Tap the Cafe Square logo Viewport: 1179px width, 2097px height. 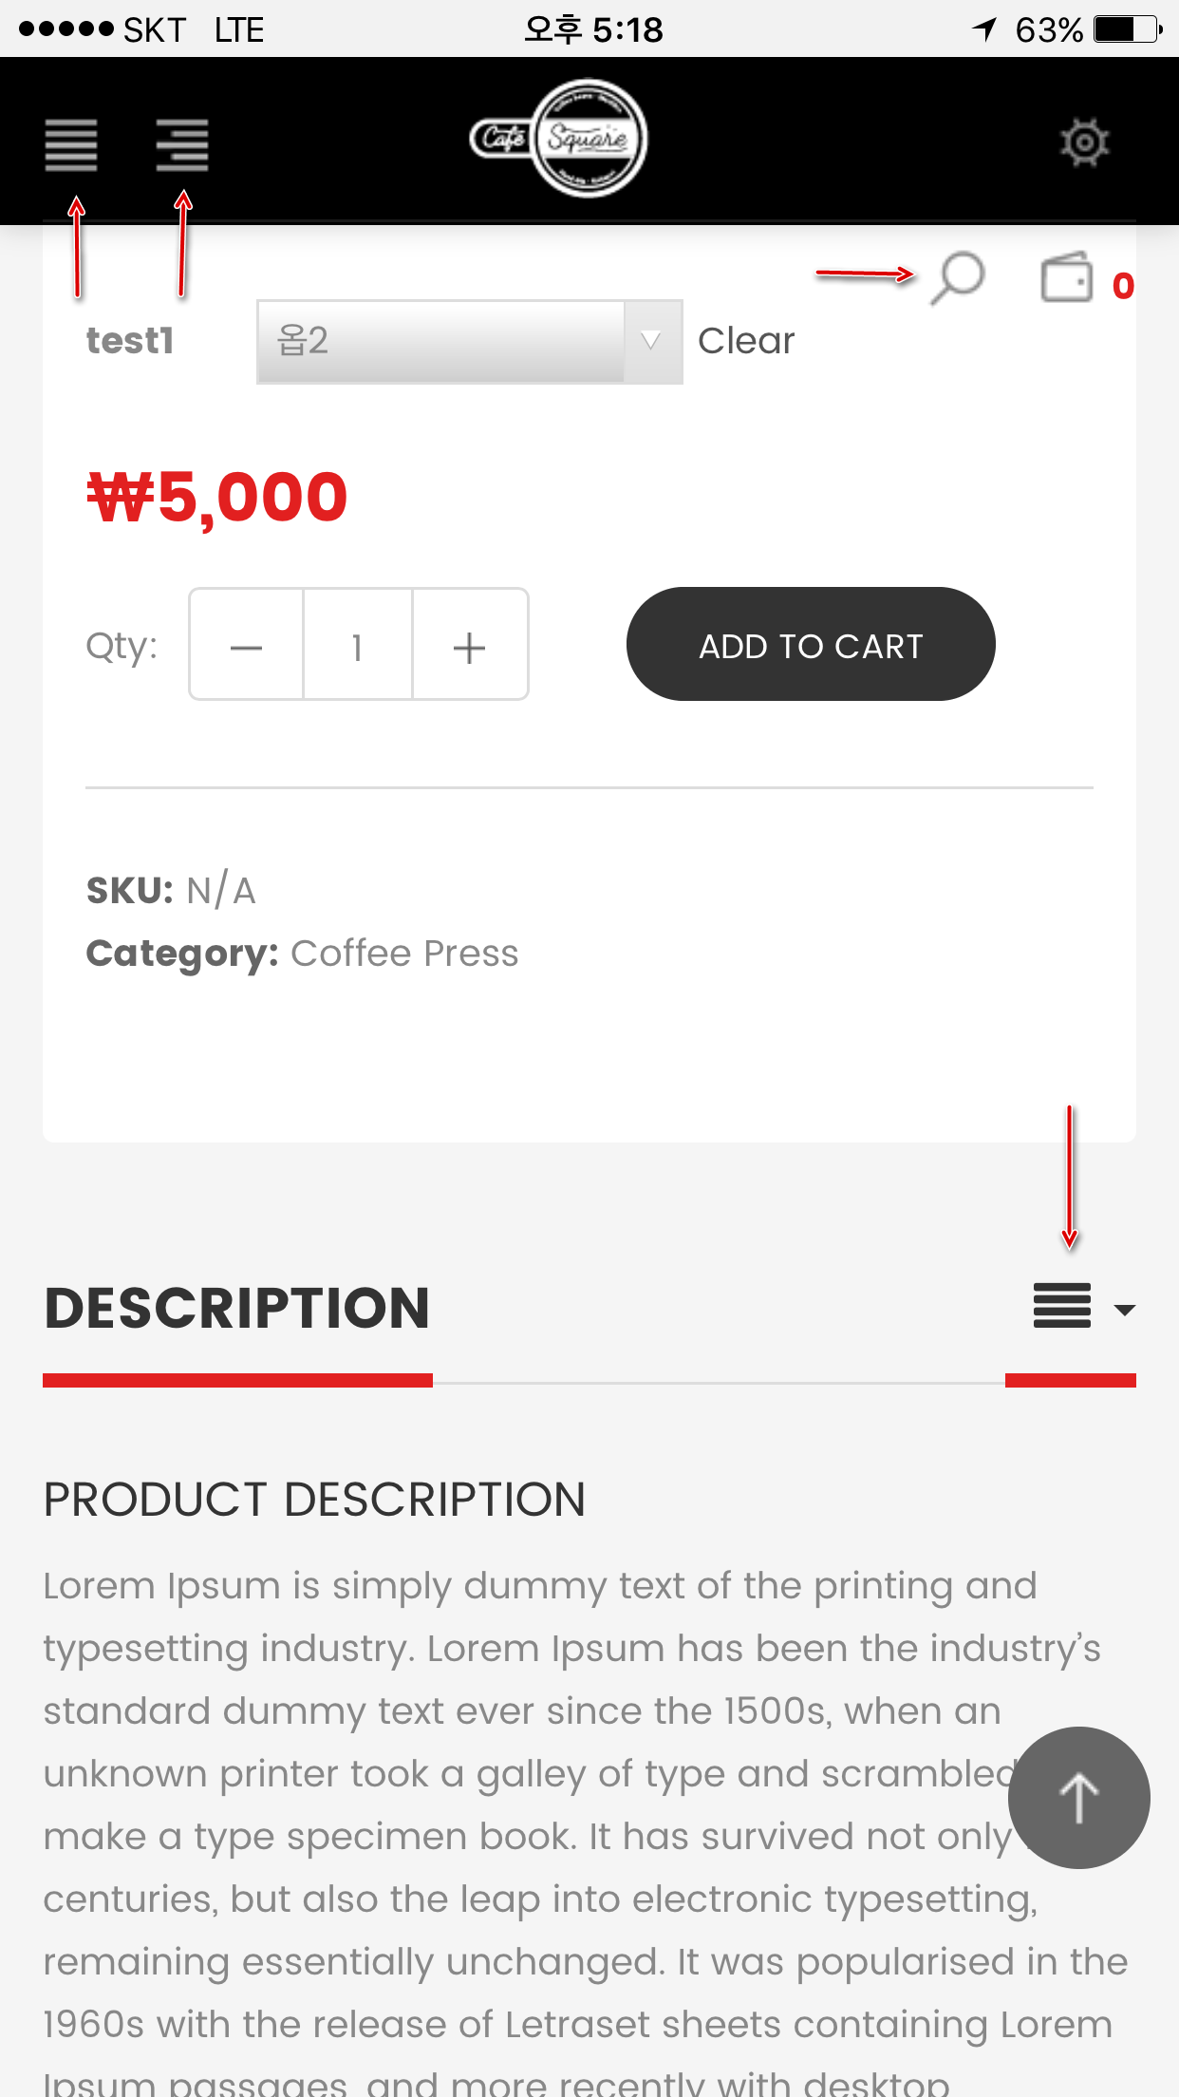click(x=560, y=139)
